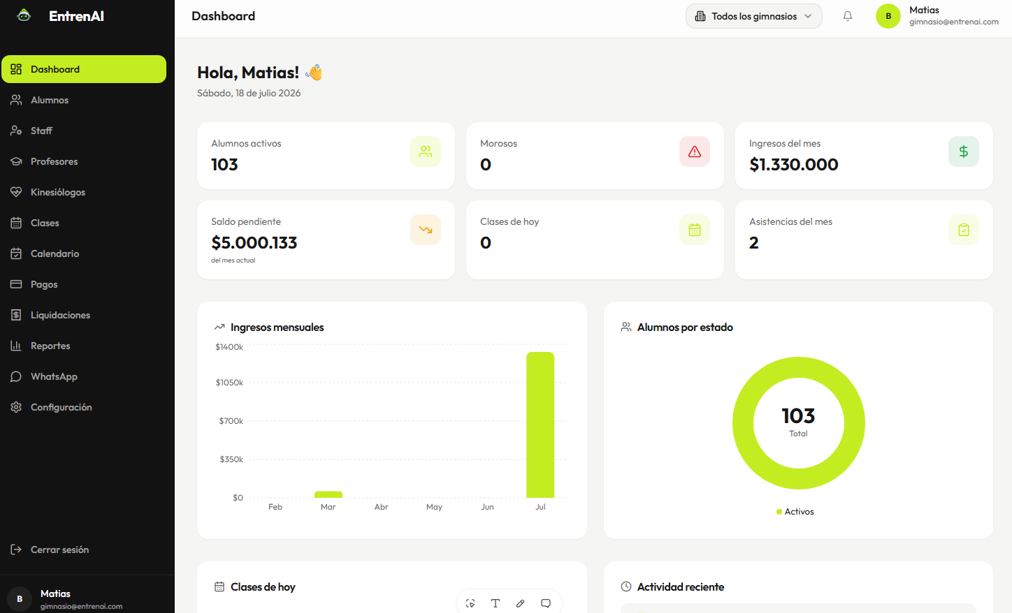Click the Saldo pendiente trending-down icon
The image size is (1012, 613).
click(x=426, y=230)
